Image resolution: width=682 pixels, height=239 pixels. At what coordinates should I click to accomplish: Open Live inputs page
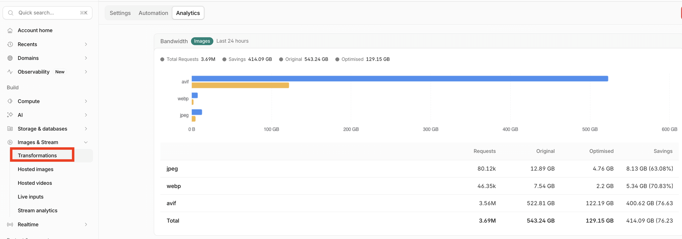click(x=31, y=197)
